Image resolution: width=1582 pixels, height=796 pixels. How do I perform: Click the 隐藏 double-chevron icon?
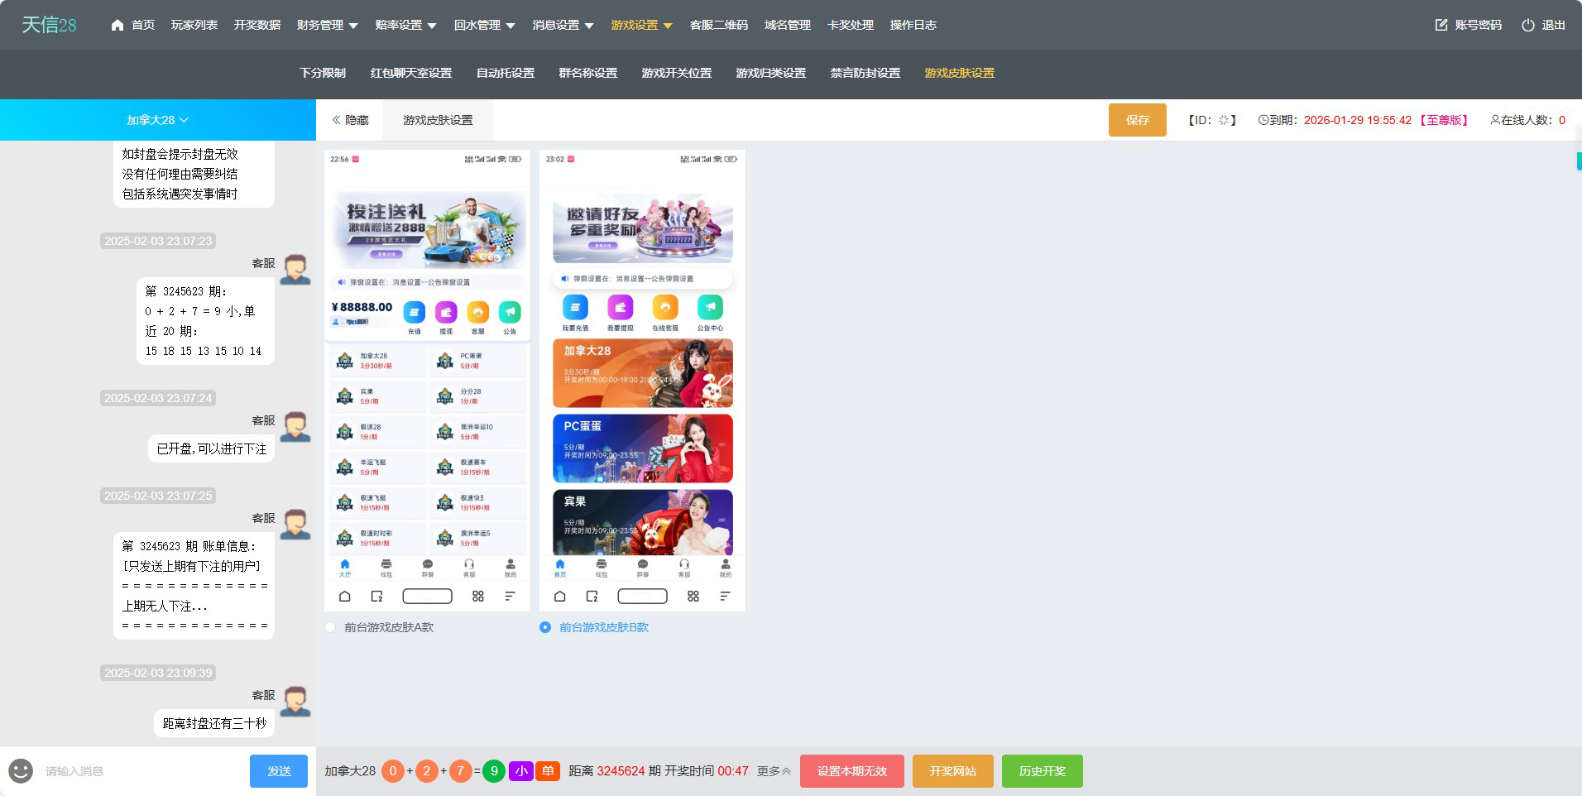(336, 120)
